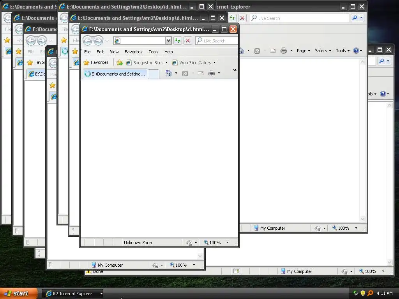Click Favorites star in leftmost rear window
The height and width of the screenshot is (299, 399).
click(7, 40)
